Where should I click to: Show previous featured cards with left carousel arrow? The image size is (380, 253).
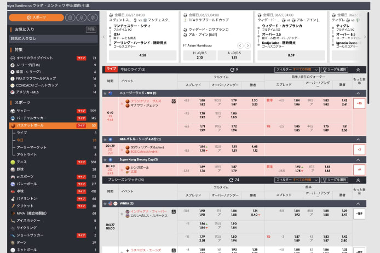click(103, 37)
